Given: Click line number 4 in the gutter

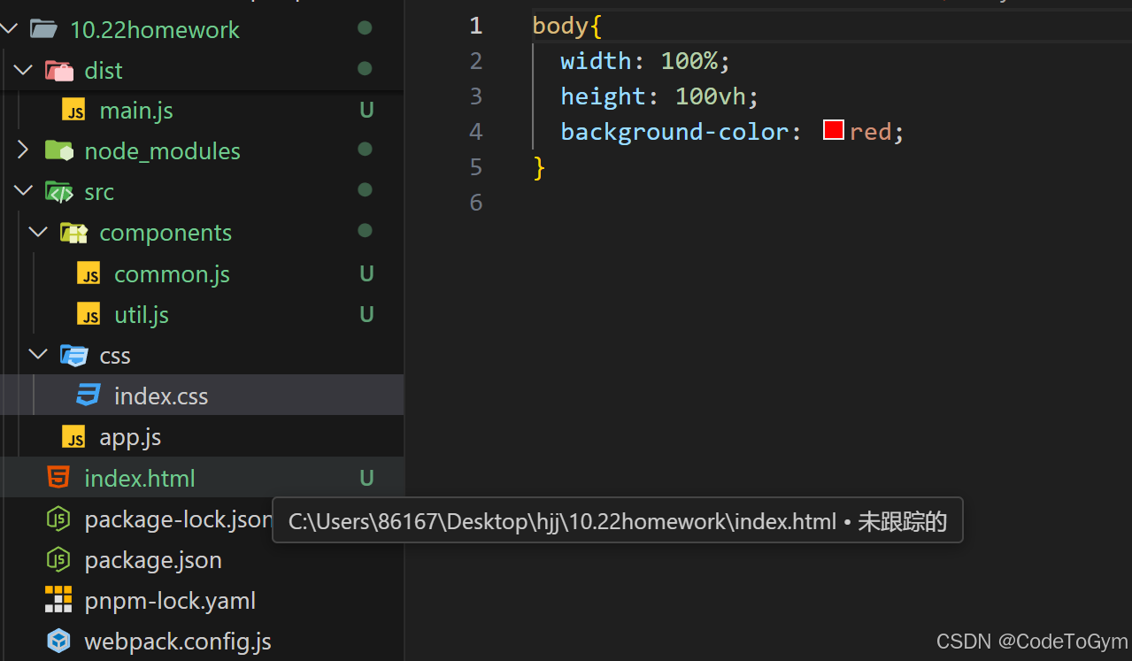Looking at the screenshot, I should [476, 132].
